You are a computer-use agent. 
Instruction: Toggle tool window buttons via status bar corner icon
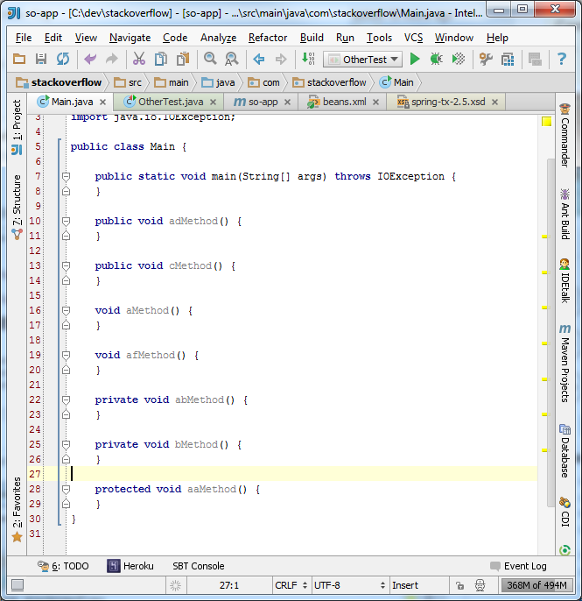(x=18, y=585)
